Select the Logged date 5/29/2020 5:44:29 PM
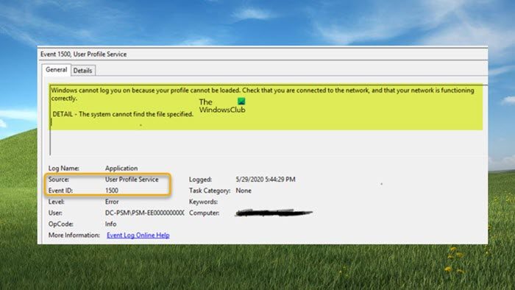The image size is (515, 290). 266,180
